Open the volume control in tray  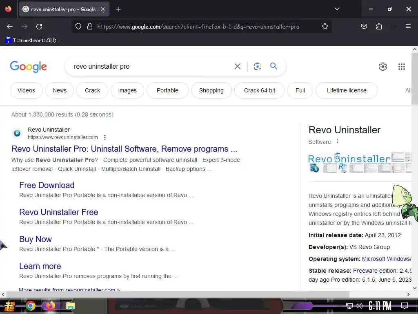click(359, 306)
